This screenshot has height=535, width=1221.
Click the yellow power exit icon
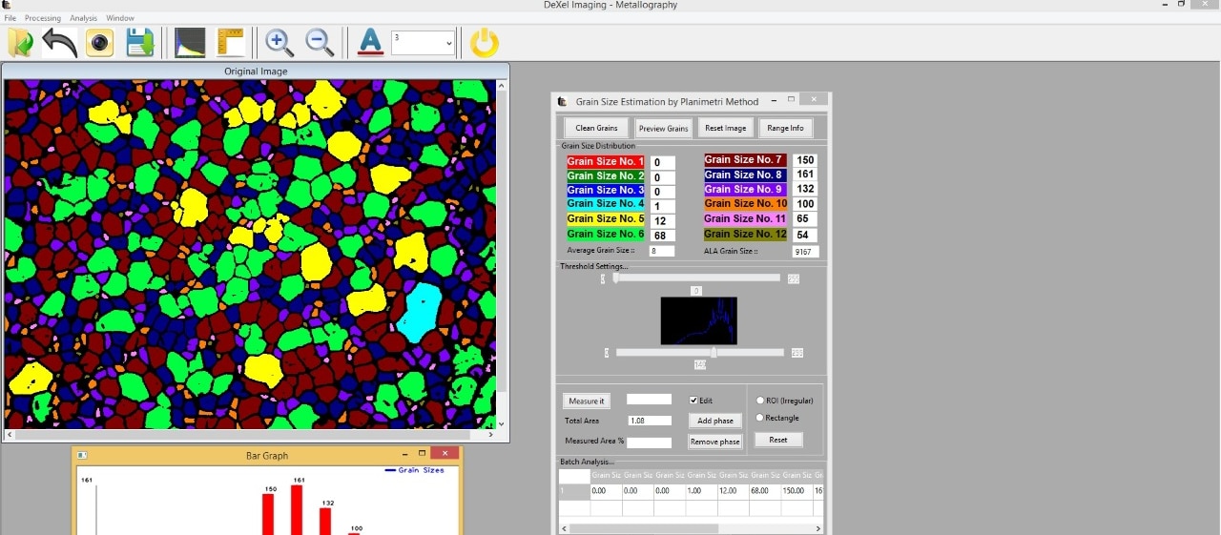pyautogui.click(x=485, y=42)
